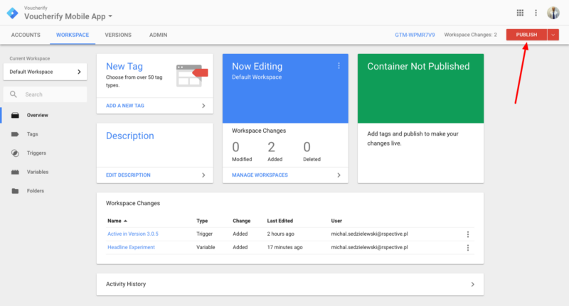This screenshot has height=306, width=569.
Task: Open the Headline Experiment variable
Action: click(131, 247)
